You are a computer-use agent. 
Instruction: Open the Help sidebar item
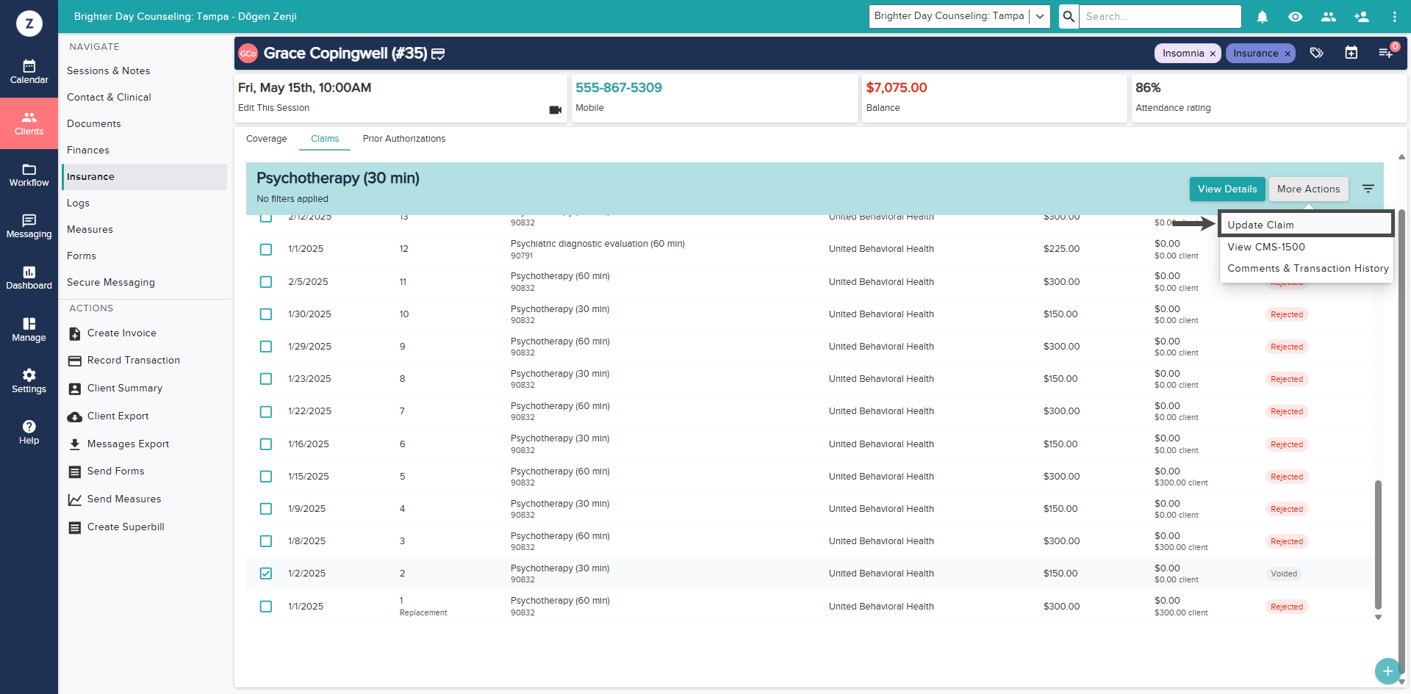29,433
